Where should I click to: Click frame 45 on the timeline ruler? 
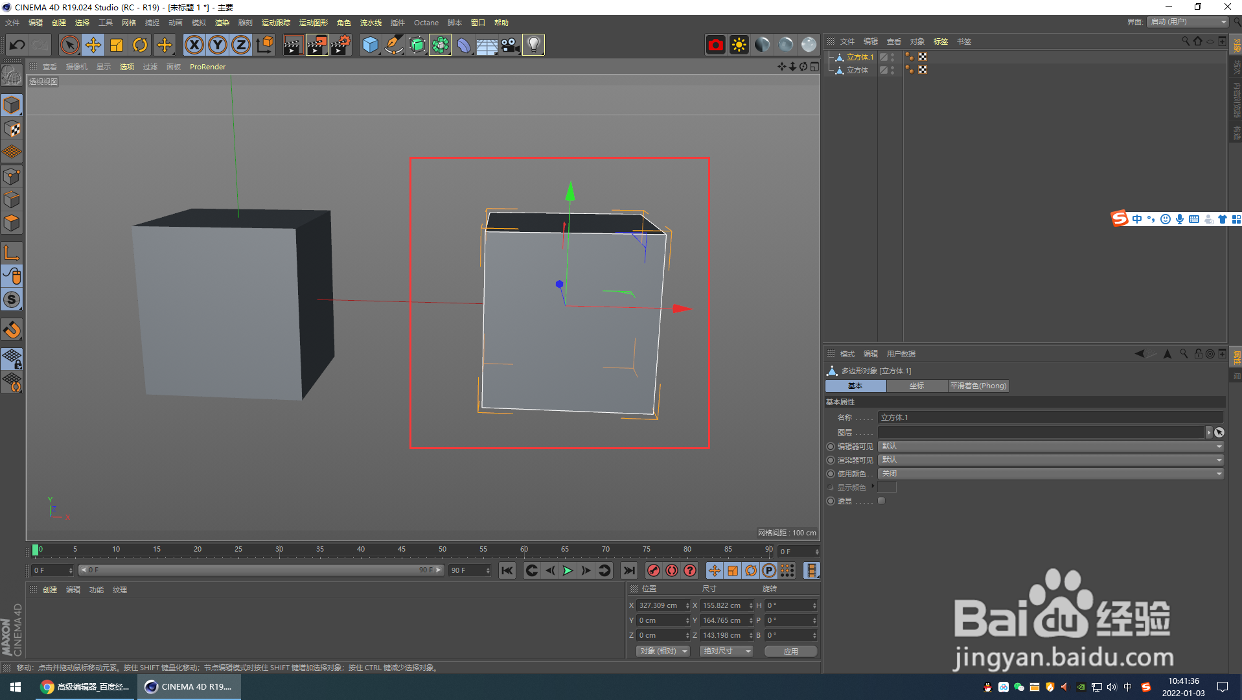point(402,550)
